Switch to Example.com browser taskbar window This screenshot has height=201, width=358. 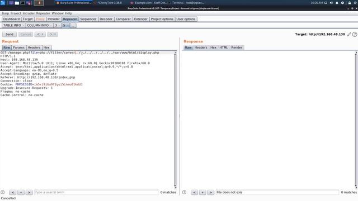point(148,3)
